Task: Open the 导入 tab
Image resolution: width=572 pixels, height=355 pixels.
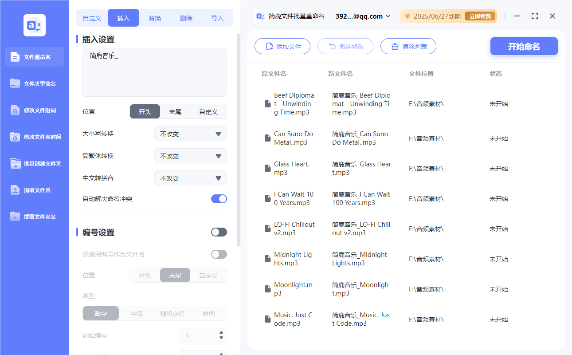Action: (x=218, y=18)
